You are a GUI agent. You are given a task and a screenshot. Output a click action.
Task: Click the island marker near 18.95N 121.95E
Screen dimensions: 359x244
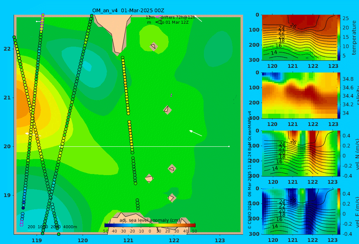(x=172, y=198)
